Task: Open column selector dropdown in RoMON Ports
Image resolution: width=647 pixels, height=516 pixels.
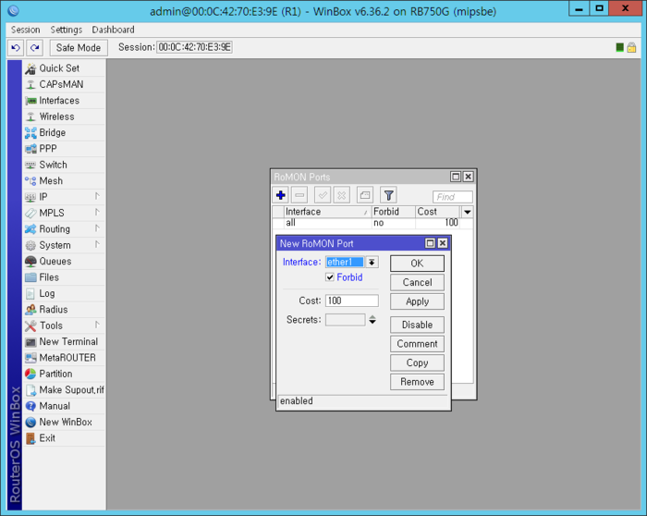Action: pos(467,212)
